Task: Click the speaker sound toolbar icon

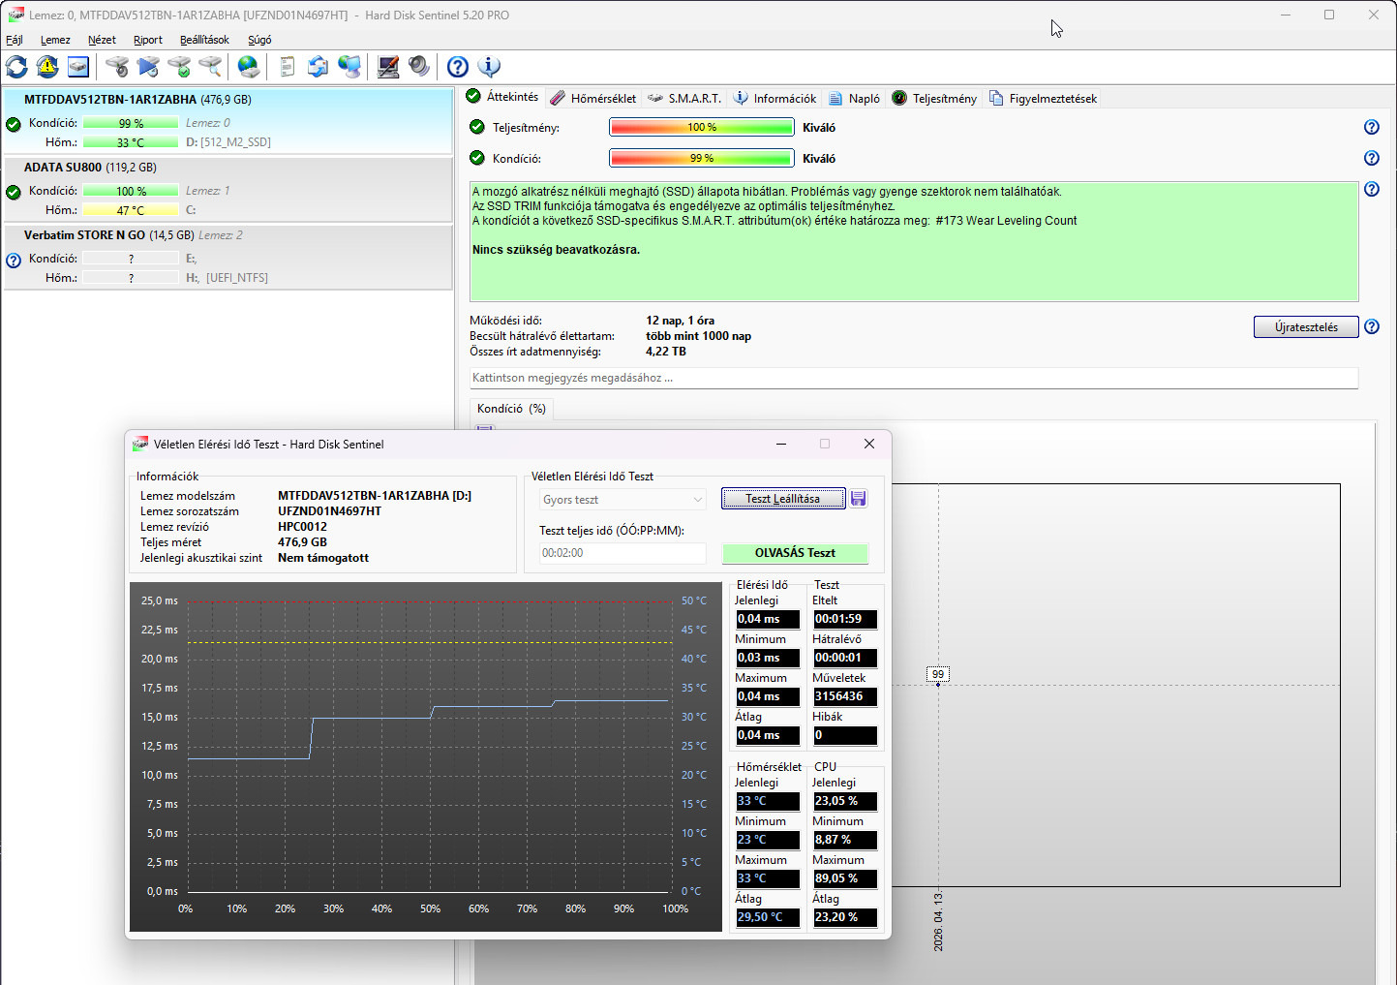Action: pos(419,67)
